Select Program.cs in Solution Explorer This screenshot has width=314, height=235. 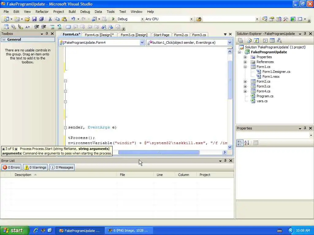coord(265,96)
